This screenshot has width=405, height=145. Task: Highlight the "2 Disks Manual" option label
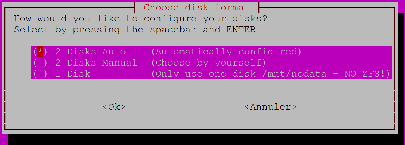(x=96, y=63)
